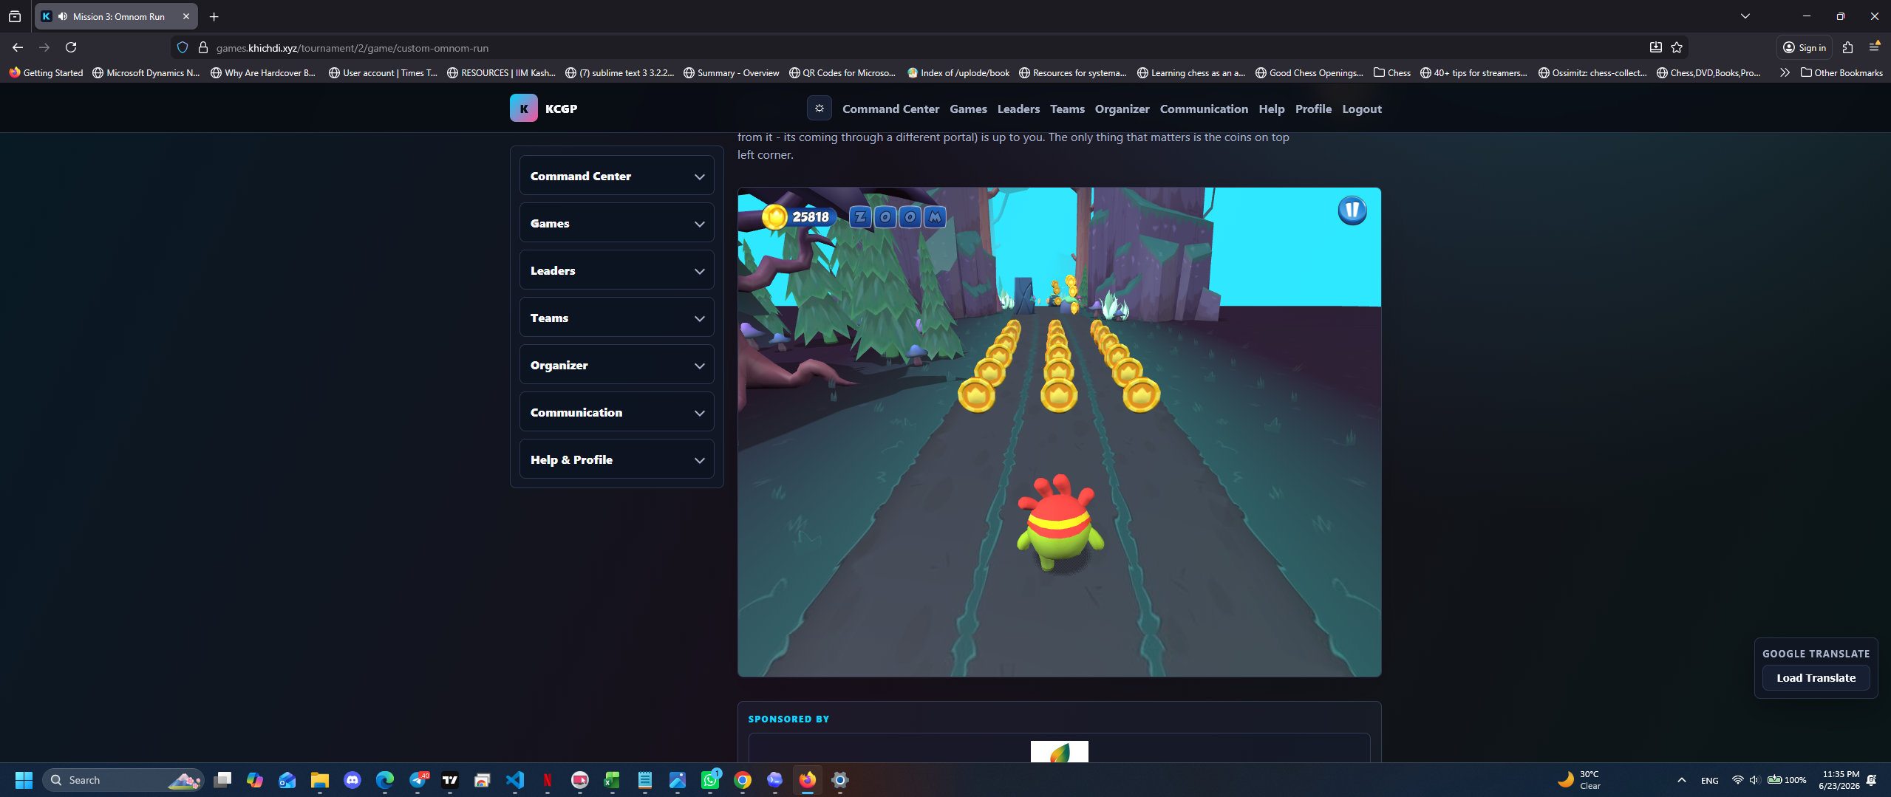This screenshot has height=797, width=1891.
Task: Open Leaders in top navigation
Action: pyautogui.click(x=1018, y=109)
